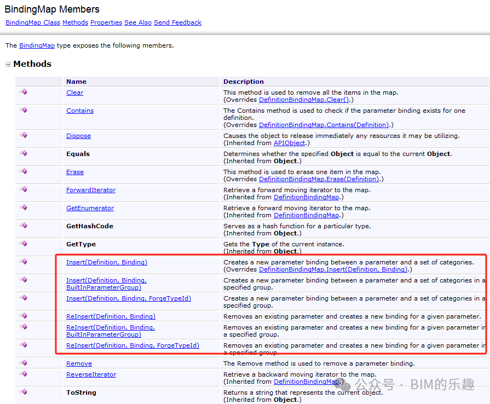Click the method icon beside Remove

pyautogui.click(x=24, y=363)
